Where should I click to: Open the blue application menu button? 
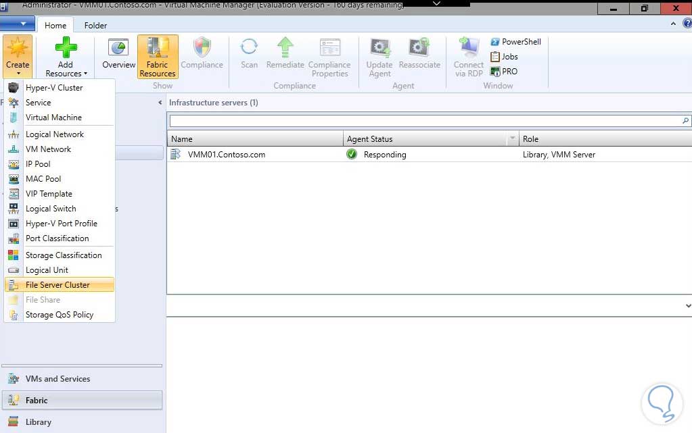(18, 24)
